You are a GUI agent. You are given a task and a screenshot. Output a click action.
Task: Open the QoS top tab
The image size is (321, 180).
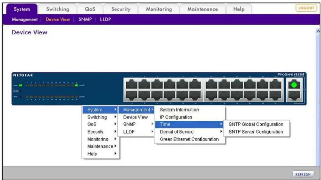[90, 9]
